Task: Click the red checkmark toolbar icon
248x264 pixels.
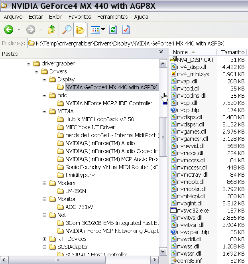Action: tap(126, 30)
